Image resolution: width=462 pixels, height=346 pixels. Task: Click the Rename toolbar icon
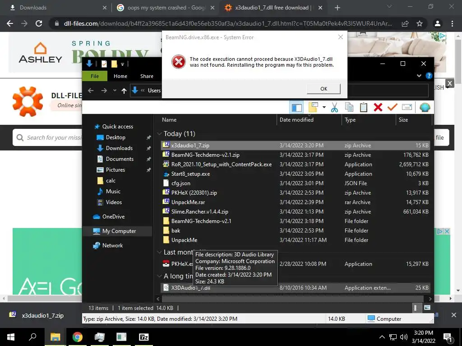pyautogui.click(x=407, y=107)
